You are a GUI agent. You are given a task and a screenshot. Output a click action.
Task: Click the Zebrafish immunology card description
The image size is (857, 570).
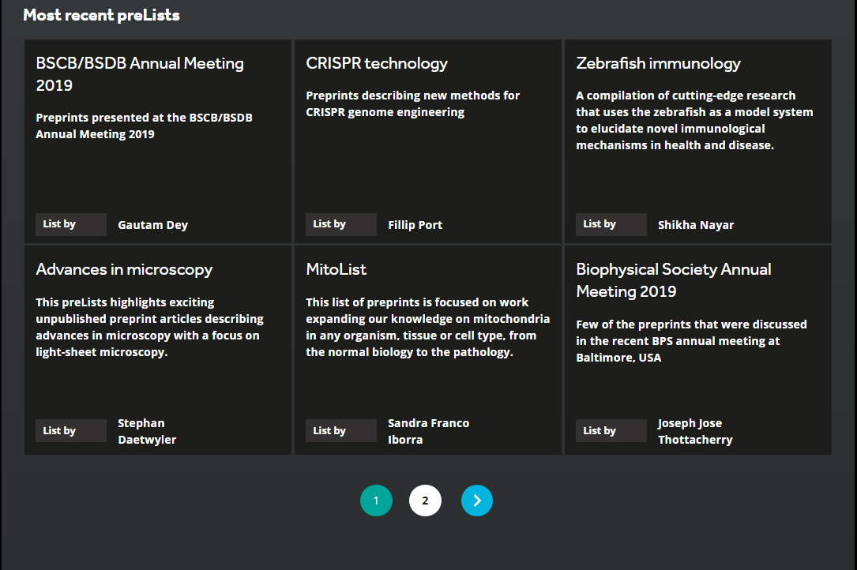(693, 120)
